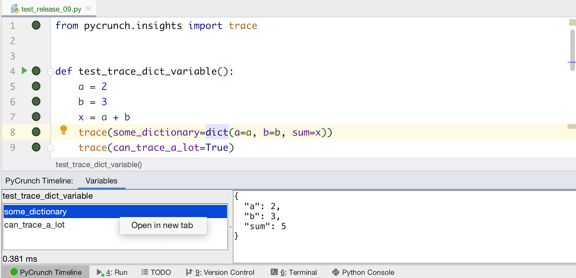Click the intention lightbulb on line 8

point(64,130)
